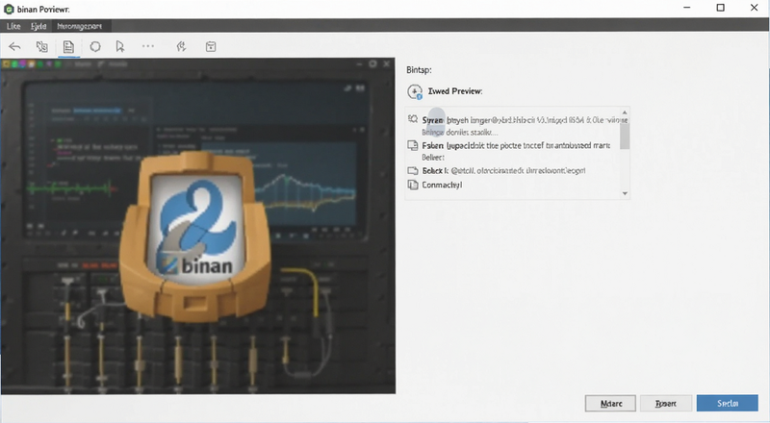The height and width of the screenshot is (423, 770).
Task: Click the Iwed Preview heading
Action: tap(454, 91)
